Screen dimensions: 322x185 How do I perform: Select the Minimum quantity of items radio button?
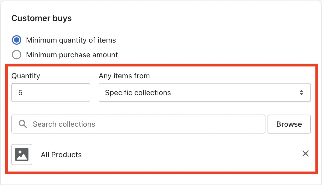click(x=17, y=40)
